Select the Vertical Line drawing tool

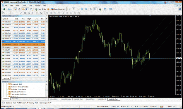(13, 13)
